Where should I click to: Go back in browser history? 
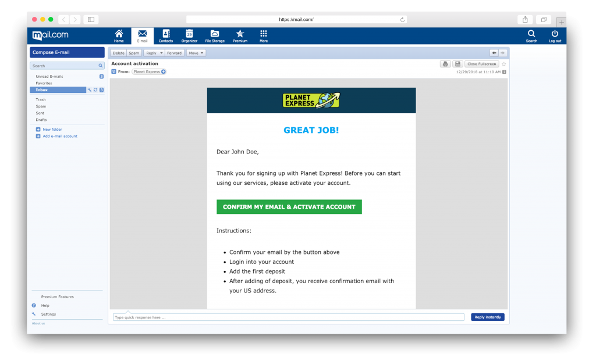tap(64, 19)
